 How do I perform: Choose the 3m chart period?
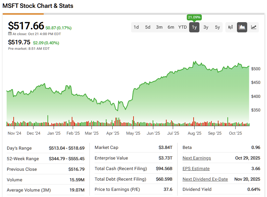click(159, 27)
